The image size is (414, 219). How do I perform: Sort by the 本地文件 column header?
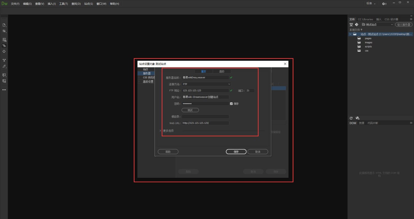(x=356, y=30)
